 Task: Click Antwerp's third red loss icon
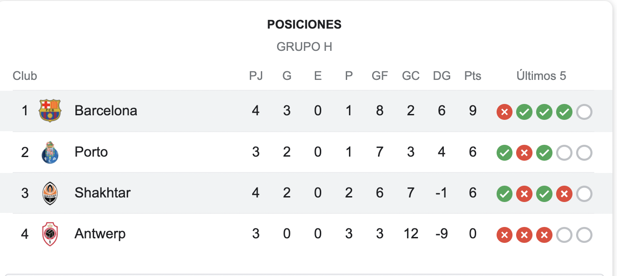coord(544,235)
